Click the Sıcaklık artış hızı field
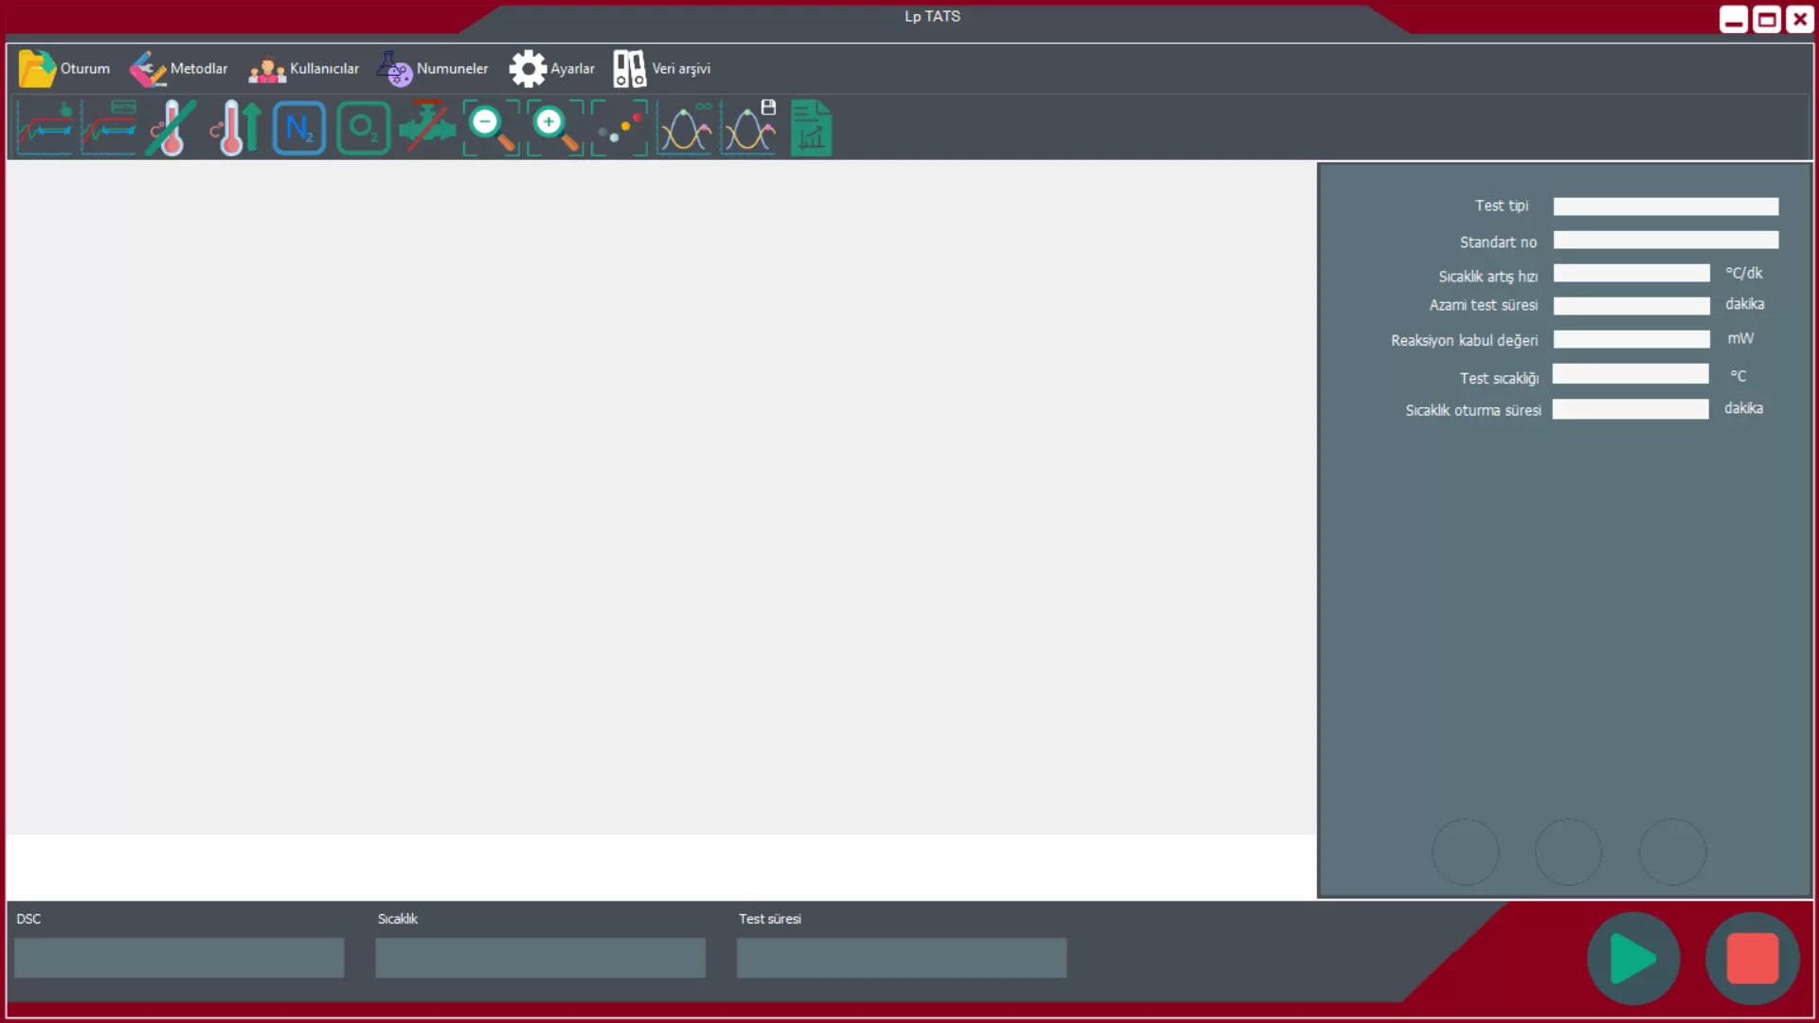 [x=1631, y=274]
